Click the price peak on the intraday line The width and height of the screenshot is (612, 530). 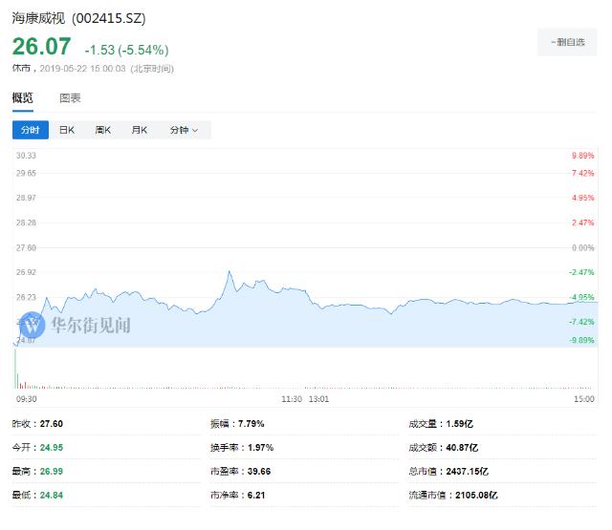click(x=229, y=272)
